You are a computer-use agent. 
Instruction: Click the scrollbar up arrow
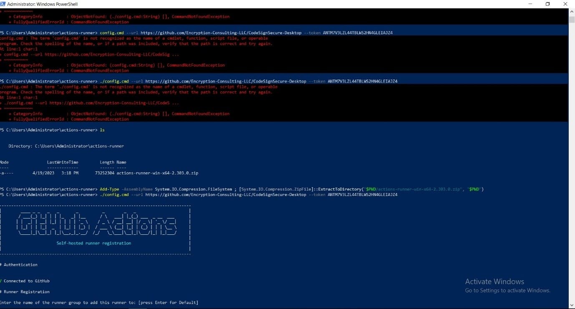click(x=571, y=11)
